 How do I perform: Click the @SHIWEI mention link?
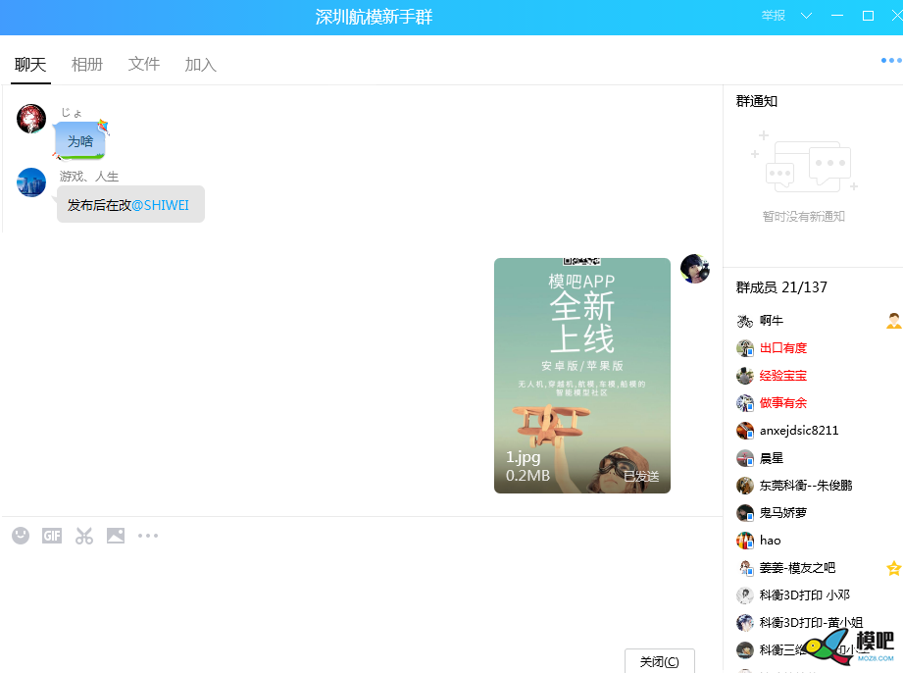click(160, 205)
